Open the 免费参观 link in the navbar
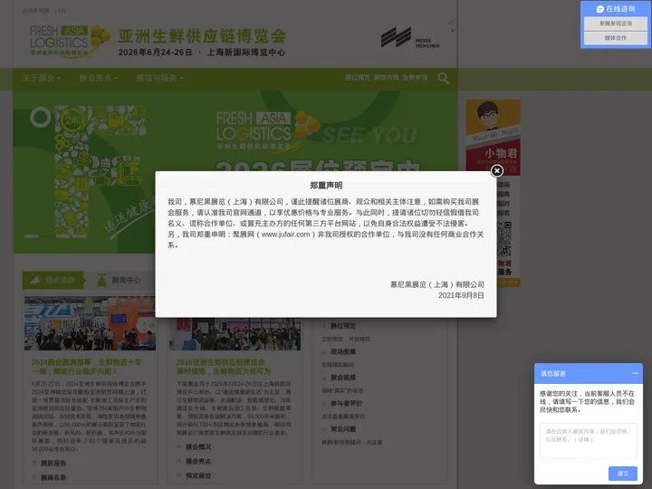The image size is (652, 489). [x=415, y=78]
